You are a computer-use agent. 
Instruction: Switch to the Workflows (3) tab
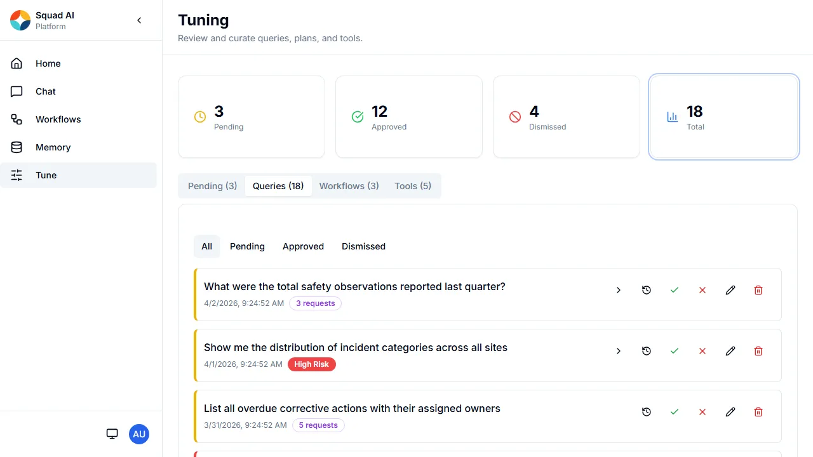coord(349,186)
